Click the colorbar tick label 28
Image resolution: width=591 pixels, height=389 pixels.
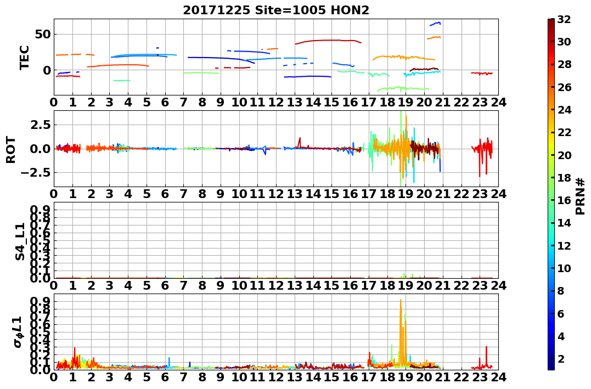(564, 64)
